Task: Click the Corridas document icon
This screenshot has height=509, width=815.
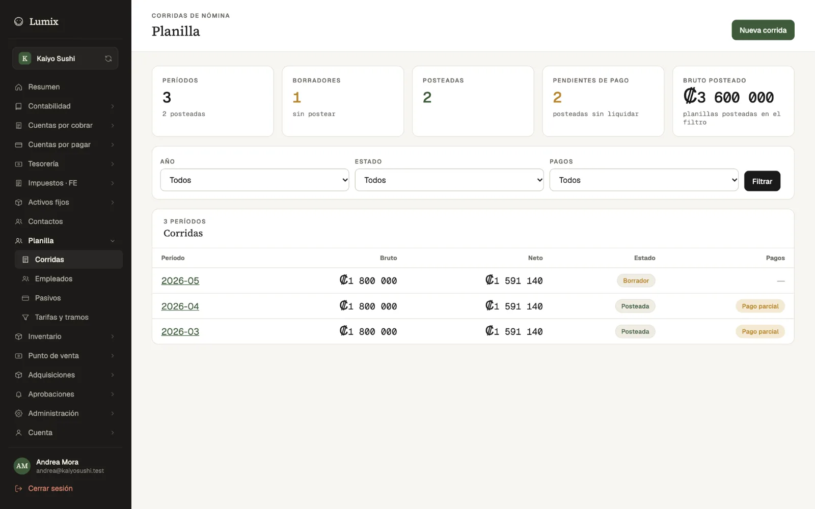Action: (x=25, y=260)
